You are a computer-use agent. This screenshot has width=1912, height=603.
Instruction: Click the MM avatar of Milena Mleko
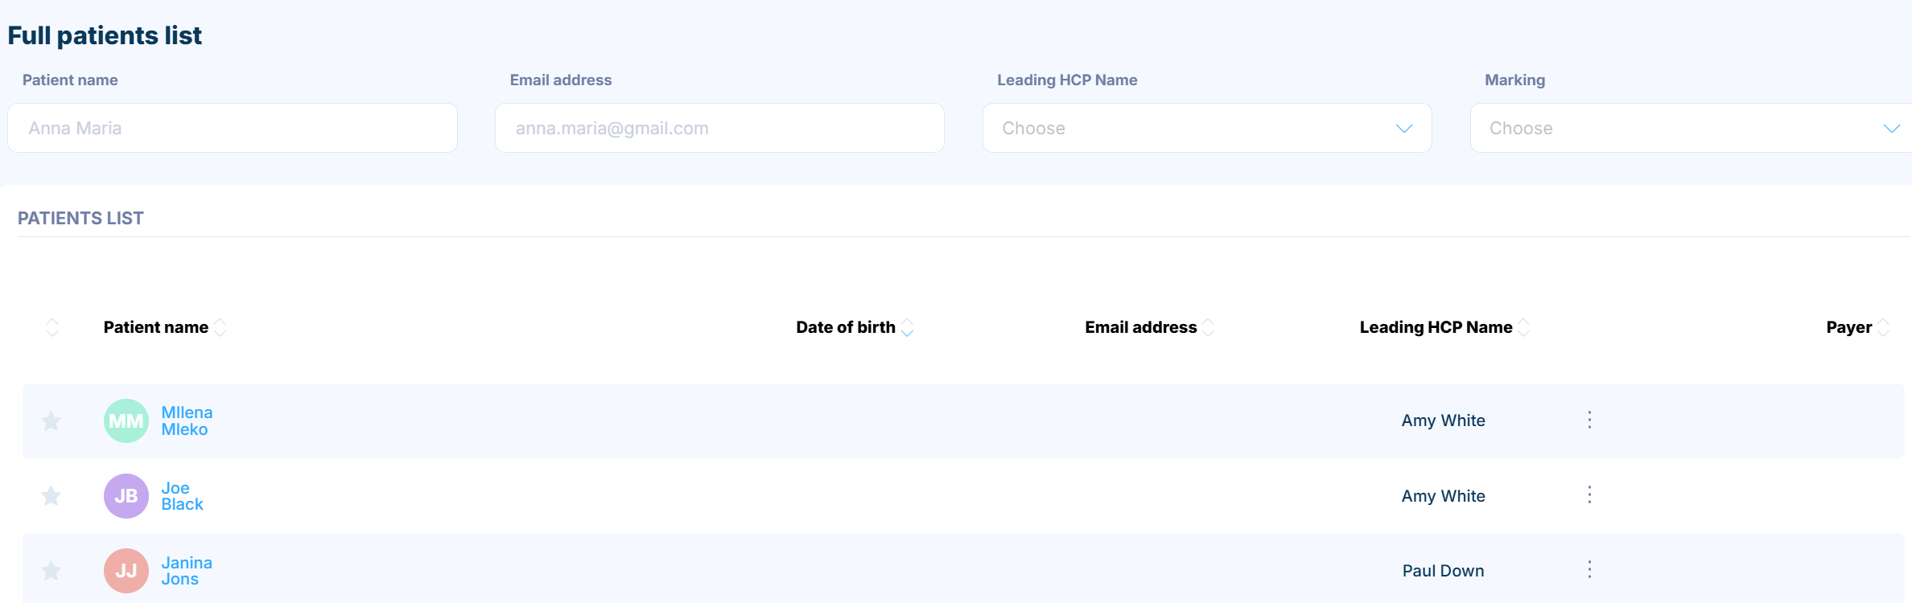coord(126,420)
